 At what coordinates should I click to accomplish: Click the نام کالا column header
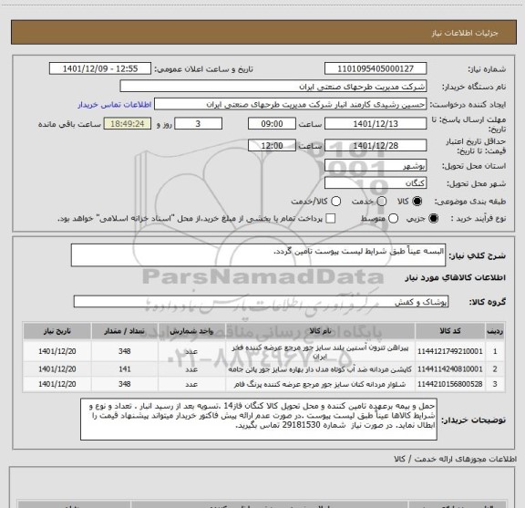point(320,331)
